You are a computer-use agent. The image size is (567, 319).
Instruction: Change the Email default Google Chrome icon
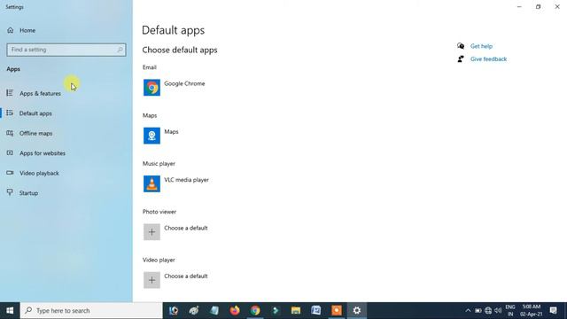(x=151, y=88)
